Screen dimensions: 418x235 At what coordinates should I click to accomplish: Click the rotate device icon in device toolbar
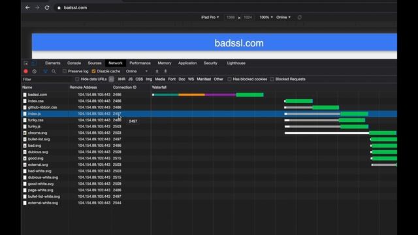tap(300, 18)
